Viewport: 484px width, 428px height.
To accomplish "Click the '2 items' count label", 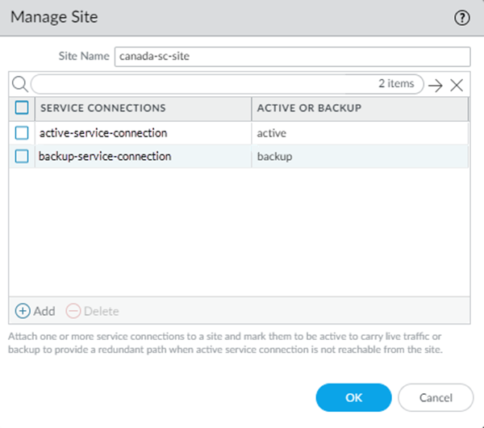I will click(396, 83).
